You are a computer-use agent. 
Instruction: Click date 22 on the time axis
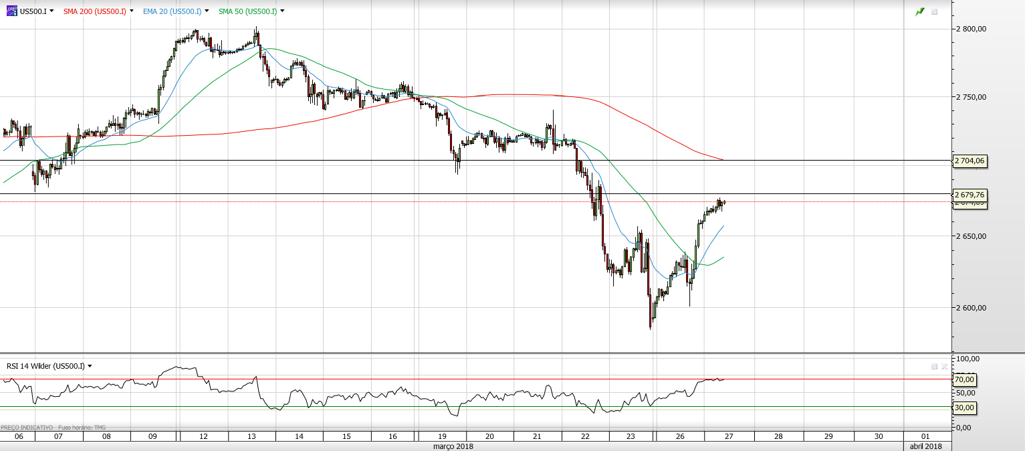[585, 436]
